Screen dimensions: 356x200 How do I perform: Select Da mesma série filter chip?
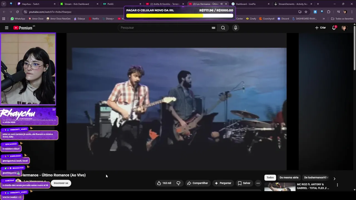(289, 177)
